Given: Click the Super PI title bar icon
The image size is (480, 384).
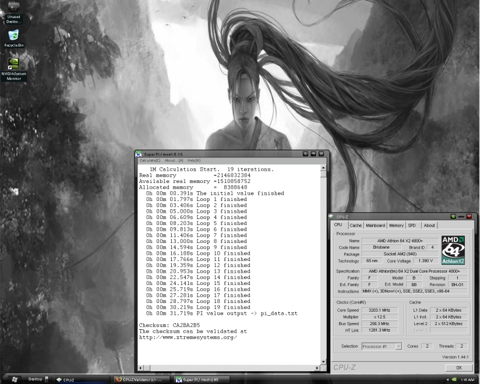Looking at the screenshot, I should tap(139, 154).
